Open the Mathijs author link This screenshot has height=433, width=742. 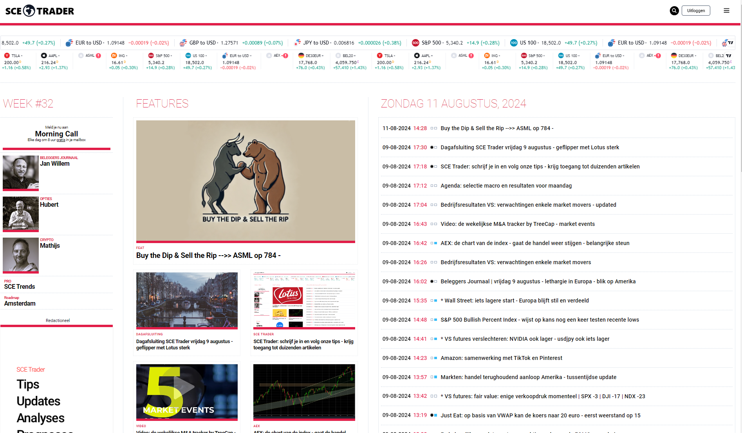click(50, 246)
